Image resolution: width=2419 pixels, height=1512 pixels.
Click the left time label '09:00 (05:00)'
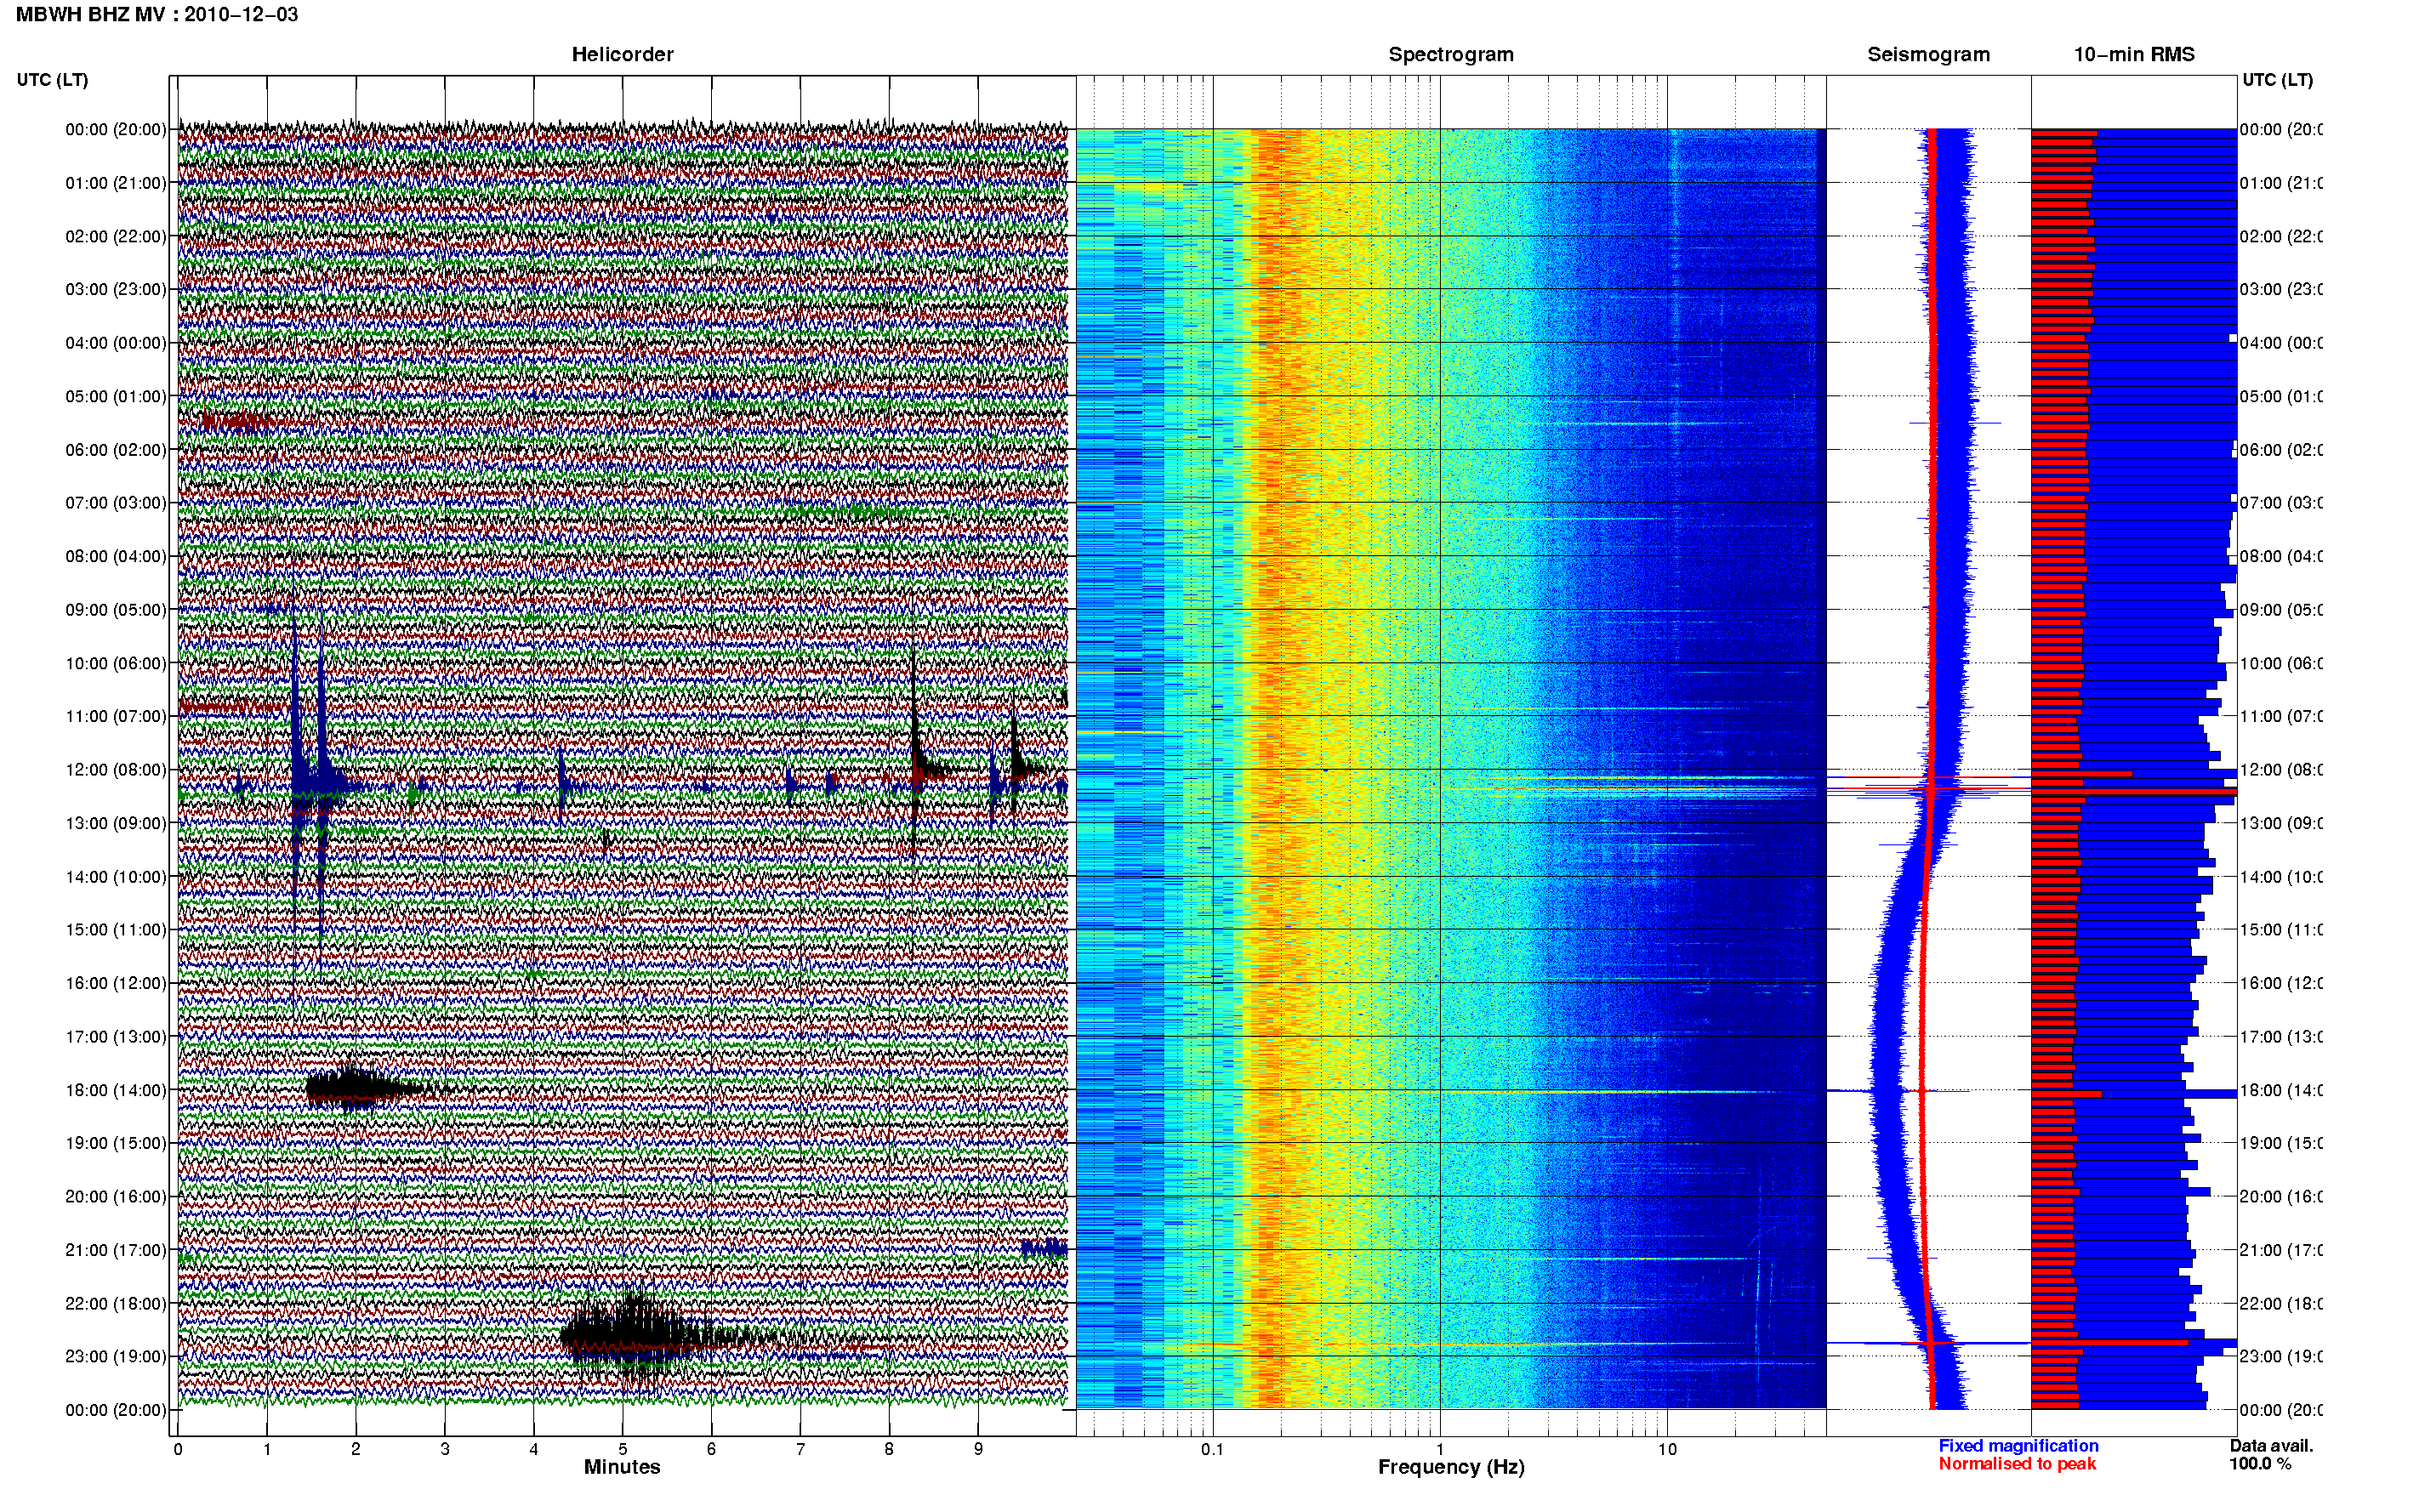click(x=116, y=609)
